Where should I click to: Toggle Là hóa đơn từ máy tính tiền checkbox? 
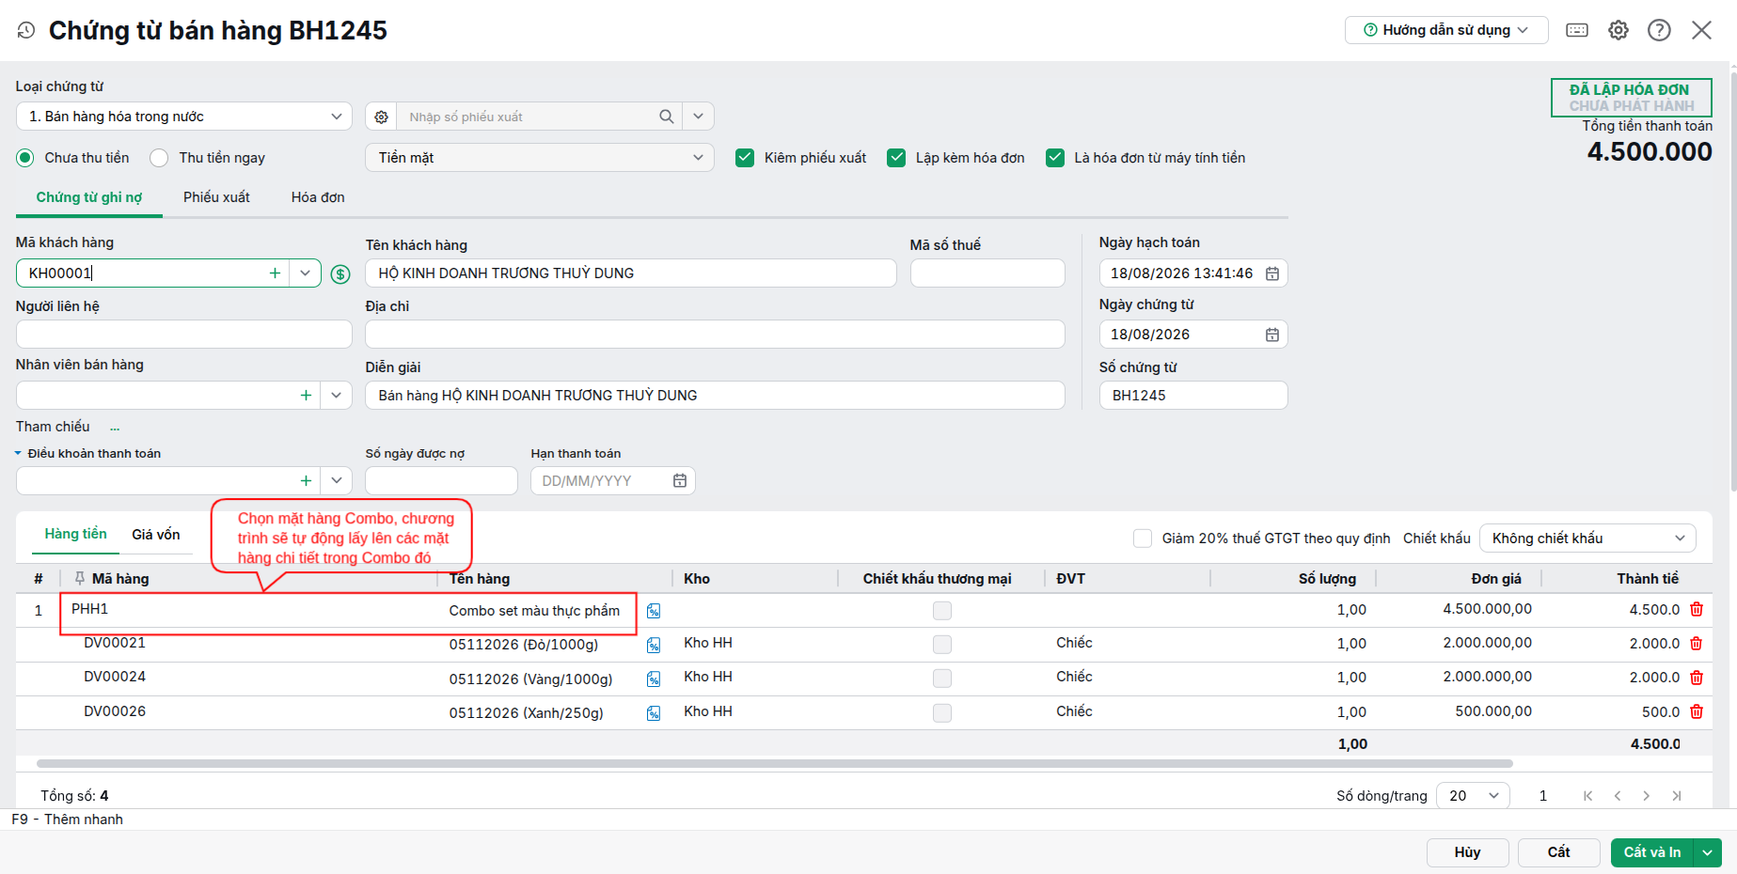coord(1055,158)
